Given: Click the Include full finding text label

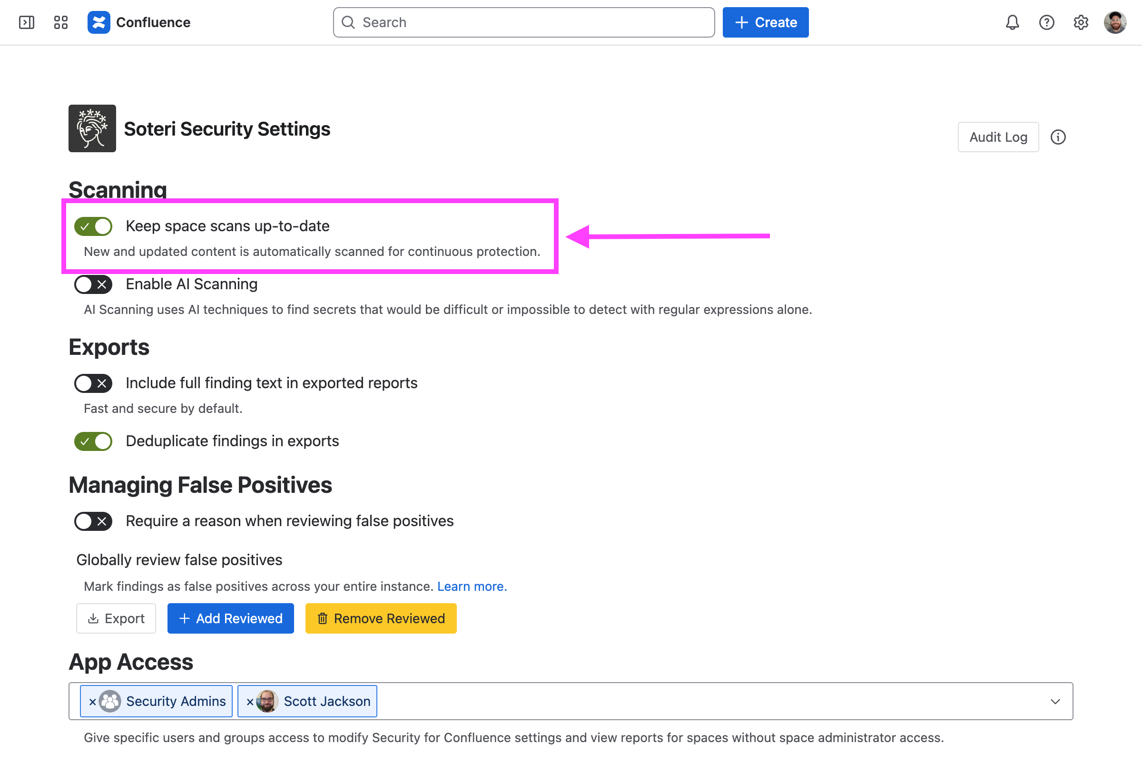Looking at the screenshot, I should (272, 383).
